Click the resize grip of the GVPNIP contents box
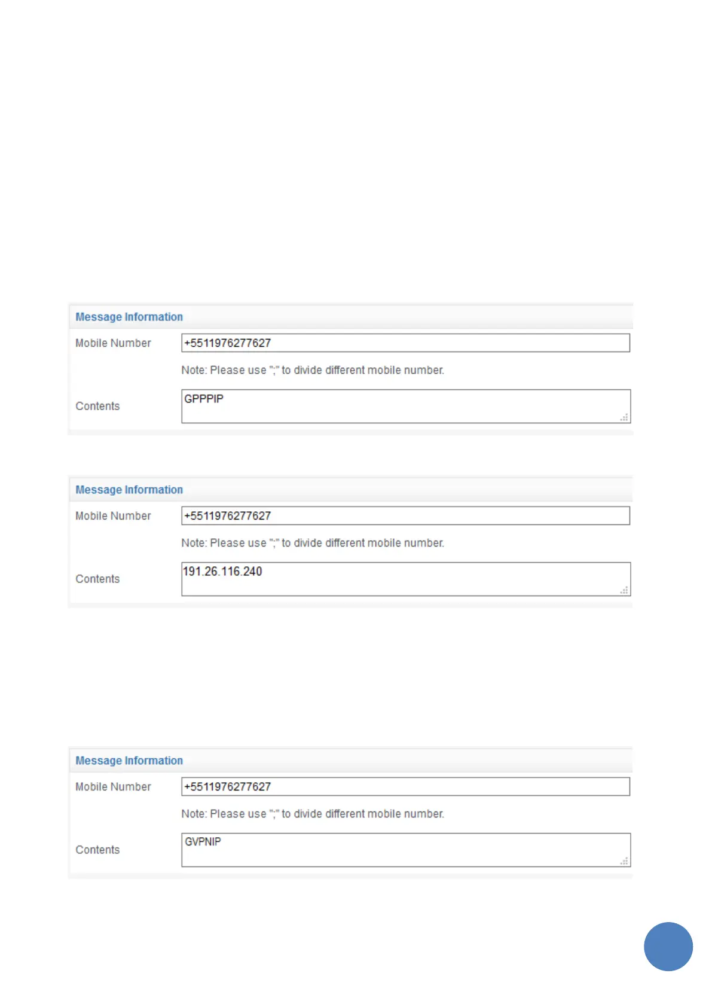The image size is (712, 1007). coord(624,860)
